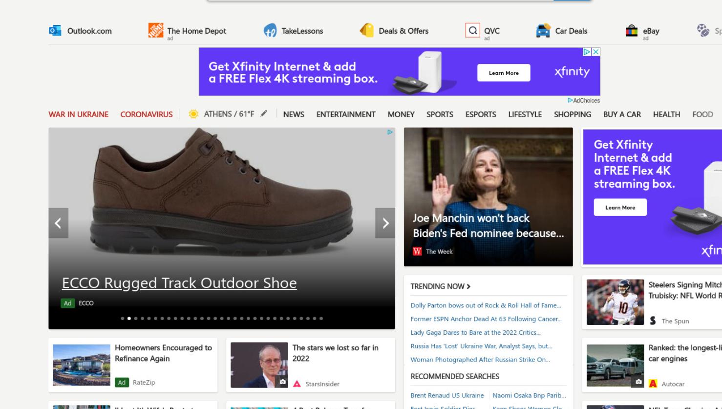Viewport: 722px width, 409px height.
Task: Open Ranked: the longest-lived car engines article
Action: click(685, 353)
